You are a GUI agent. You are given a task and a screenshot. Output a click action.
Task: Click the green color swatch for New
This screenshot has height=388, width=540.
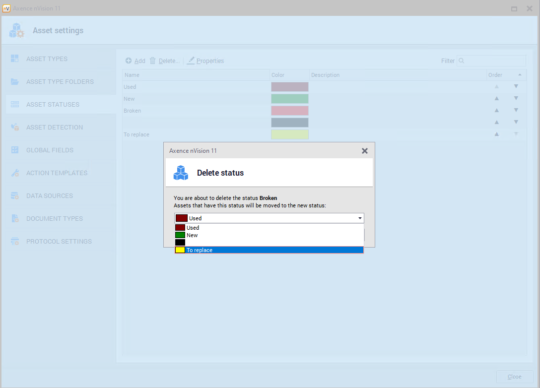[289, 99]
